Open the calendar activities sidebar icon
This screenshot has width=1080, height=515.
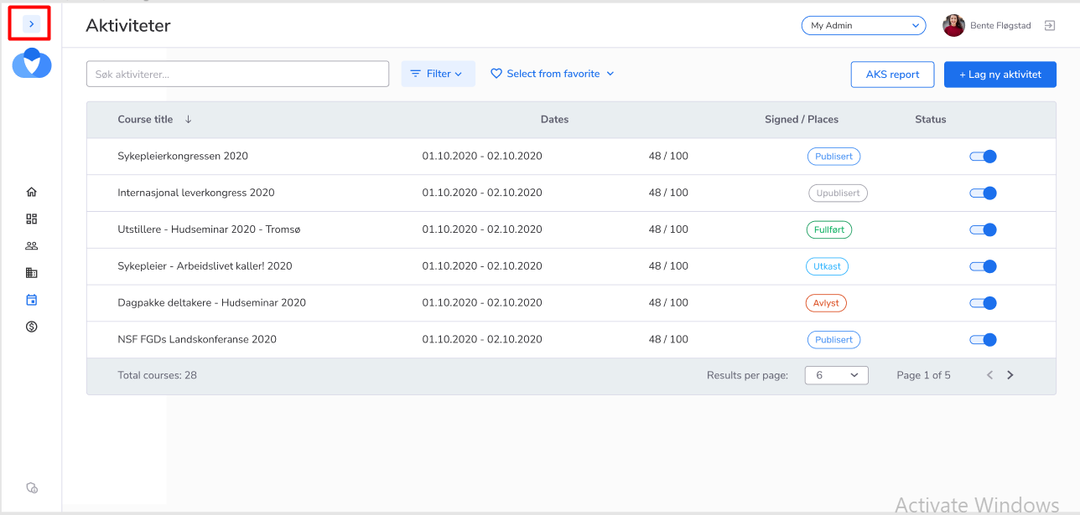32,300
